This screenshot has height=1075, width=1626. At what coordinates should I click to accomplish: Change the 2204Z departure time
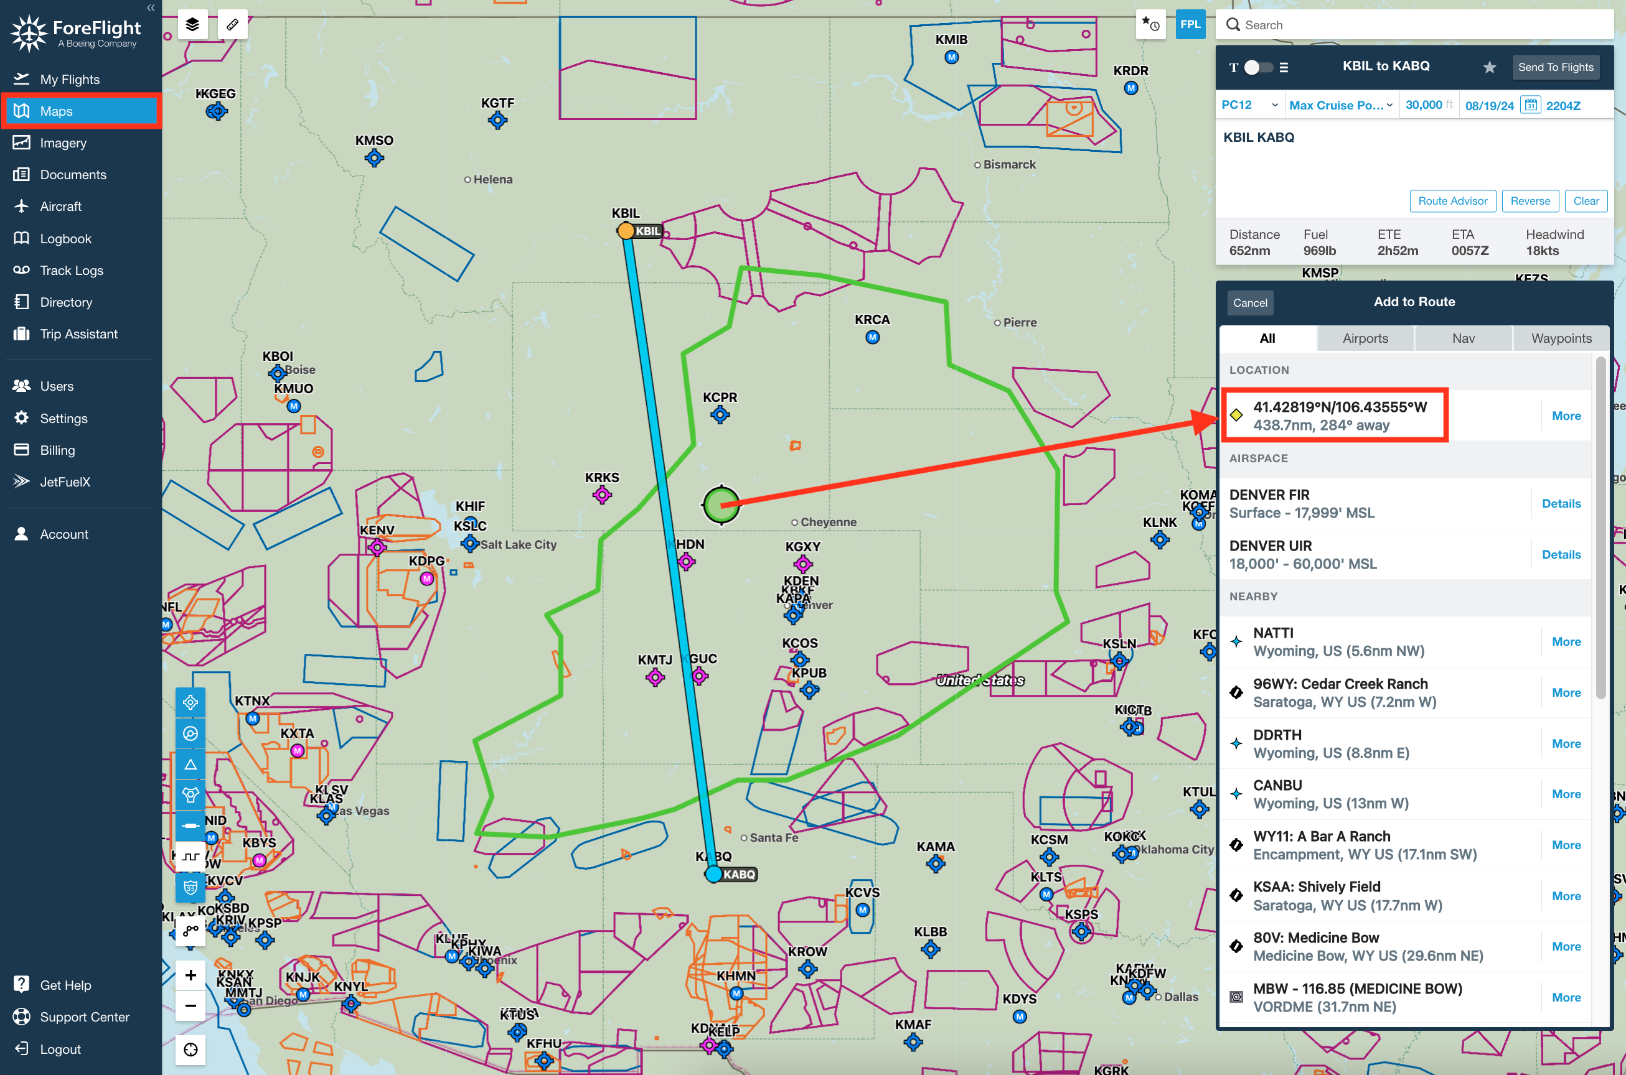click(x=1564, y=106)
